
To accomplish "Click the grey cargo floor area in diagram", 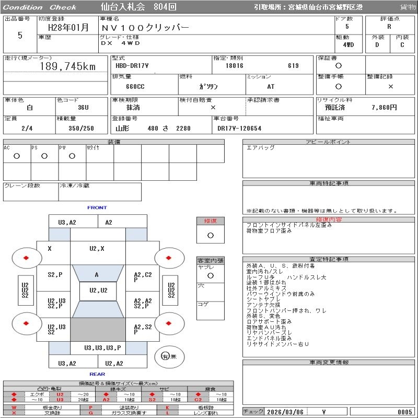I will [98, 329].
